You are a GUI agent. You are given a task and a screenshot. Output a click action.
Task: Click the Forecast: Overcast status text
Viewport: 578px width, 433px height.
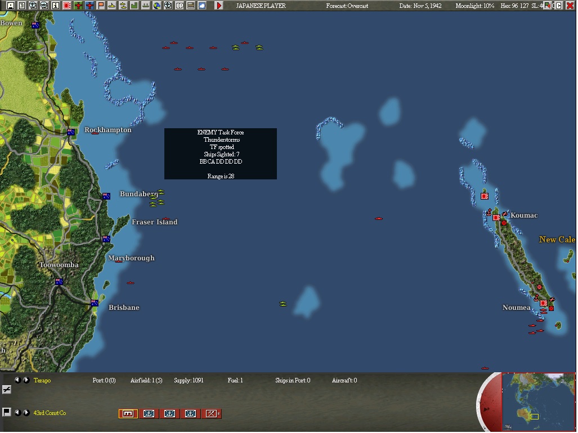point(347,6)
